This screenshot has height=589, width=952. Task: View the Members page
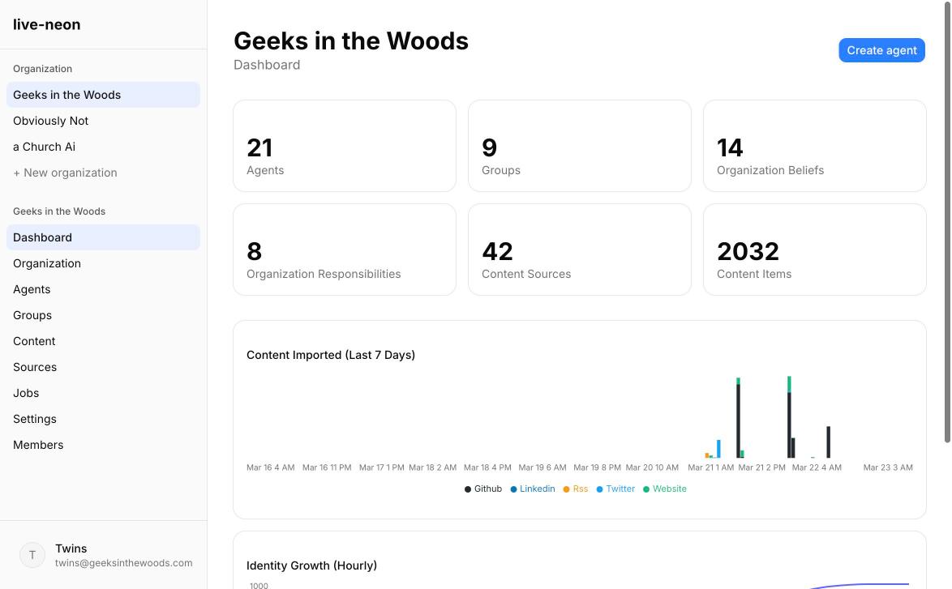click(38, 445)
